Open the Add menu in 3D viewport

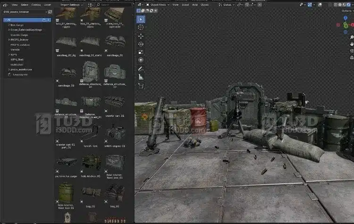click(x=194, y=5)
